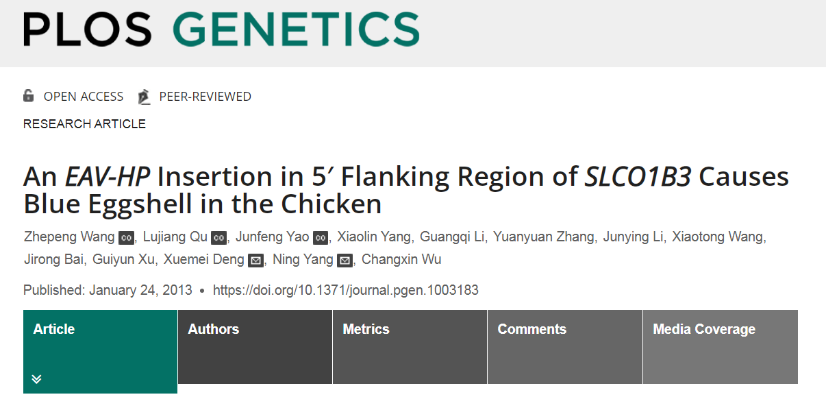
Task: Expand the Article tab double chevron
Action: 37,379
